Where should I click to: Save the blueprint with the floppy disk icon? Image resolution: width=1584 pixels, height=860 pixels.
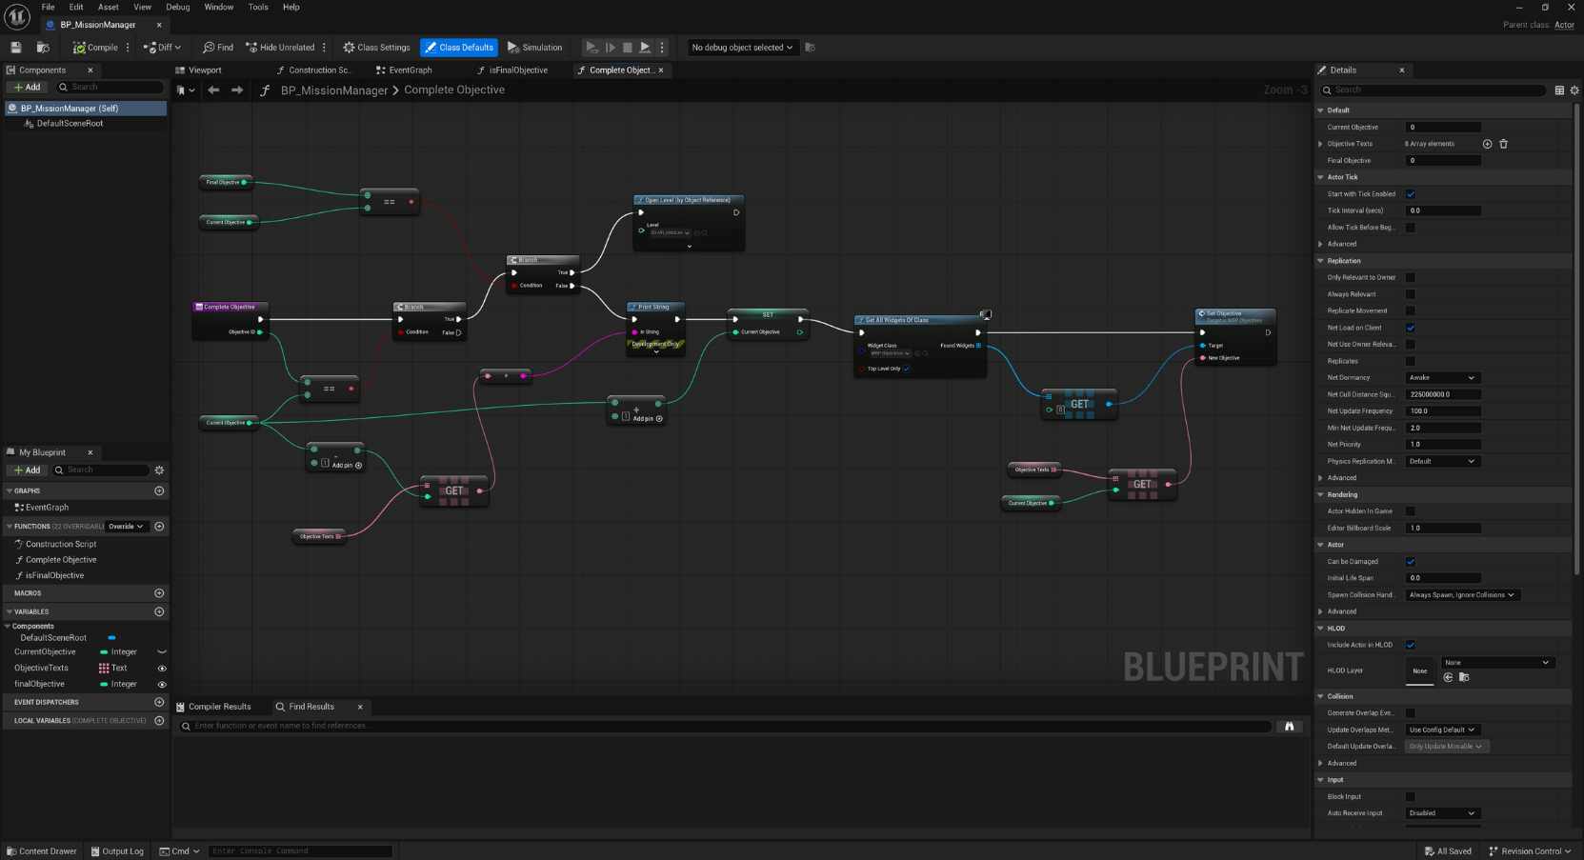pyautogui.click(x=15, y=48)
